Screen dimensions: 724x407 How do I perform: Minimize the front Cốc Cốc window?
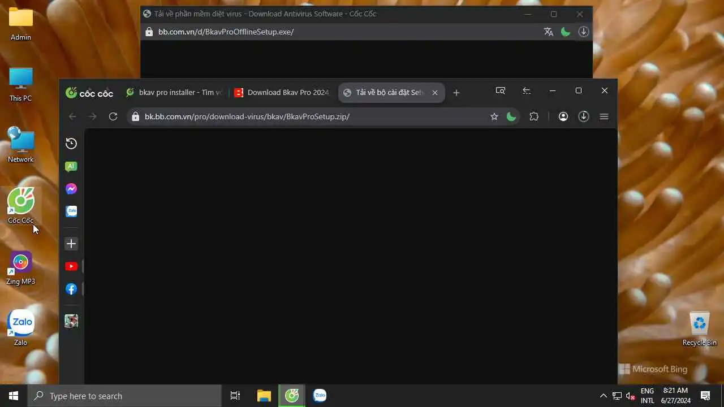point(553,90)
